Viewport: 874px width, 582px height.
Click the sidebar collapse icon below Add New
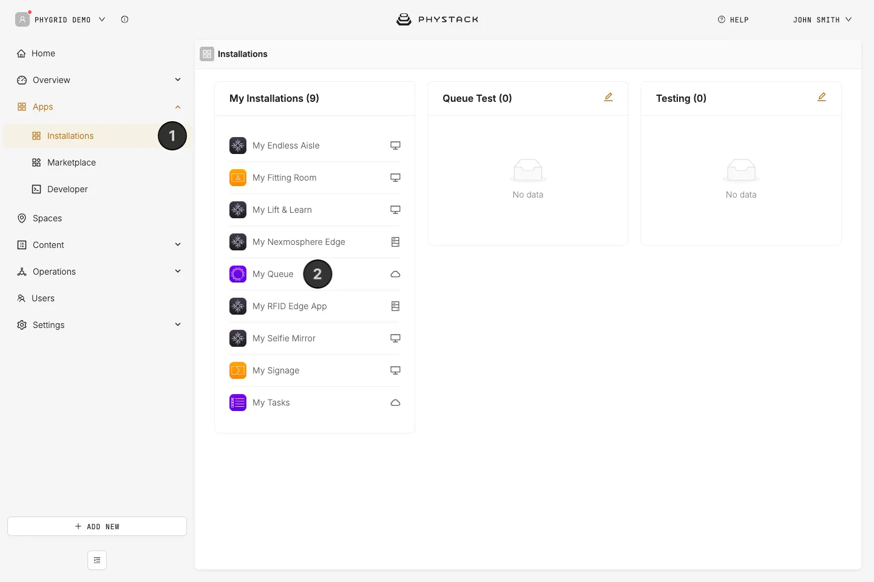click(97, 560)
